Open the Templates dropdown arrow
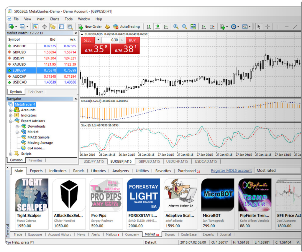Screen dimensions: 302x252 coord(250,27)
